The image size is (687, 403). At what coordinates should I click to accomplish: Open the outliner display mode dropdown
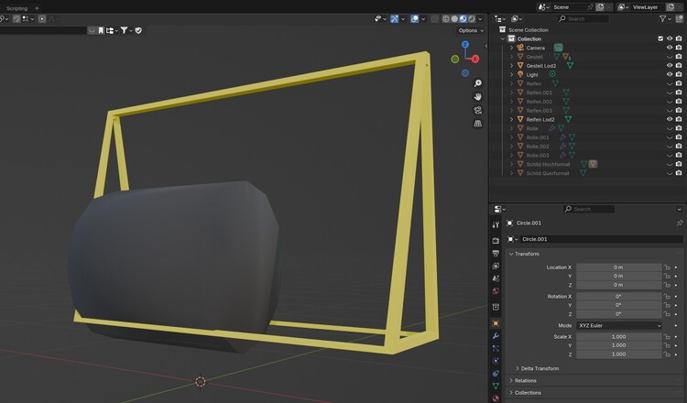(499, 19)
